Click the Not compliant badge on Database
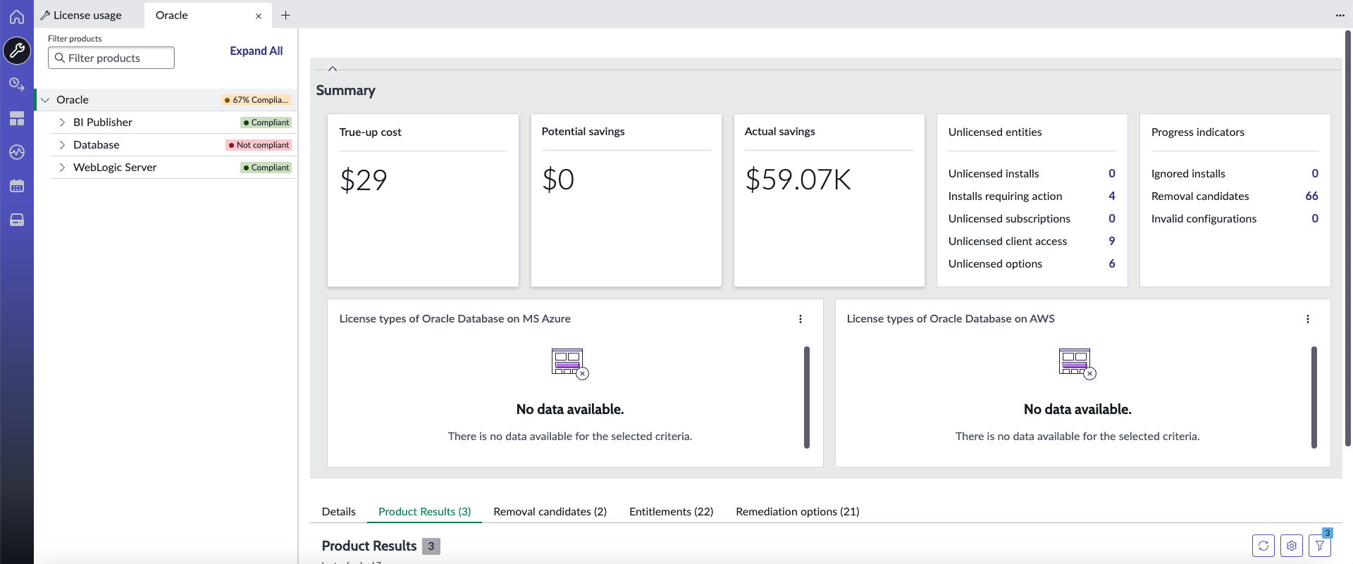 (259, 145)
